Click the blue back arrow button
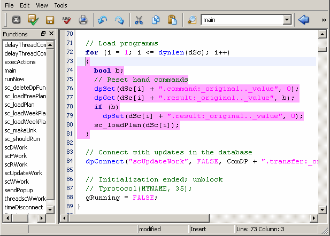Viewport: 330px width, 236px height. (304, 20)
